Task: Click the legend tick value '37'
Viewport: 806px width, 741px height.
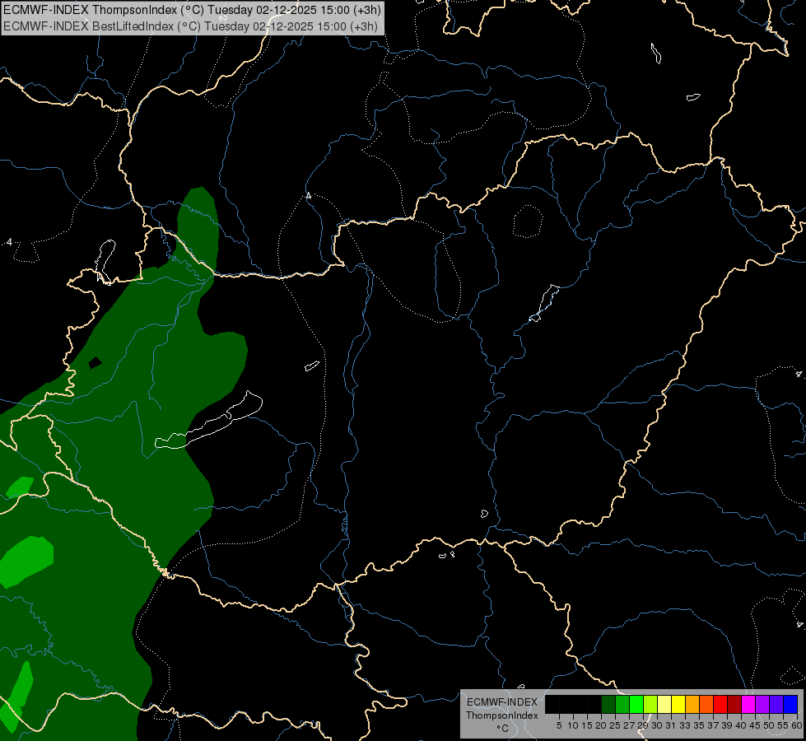Action: click(x=713, y=725)
